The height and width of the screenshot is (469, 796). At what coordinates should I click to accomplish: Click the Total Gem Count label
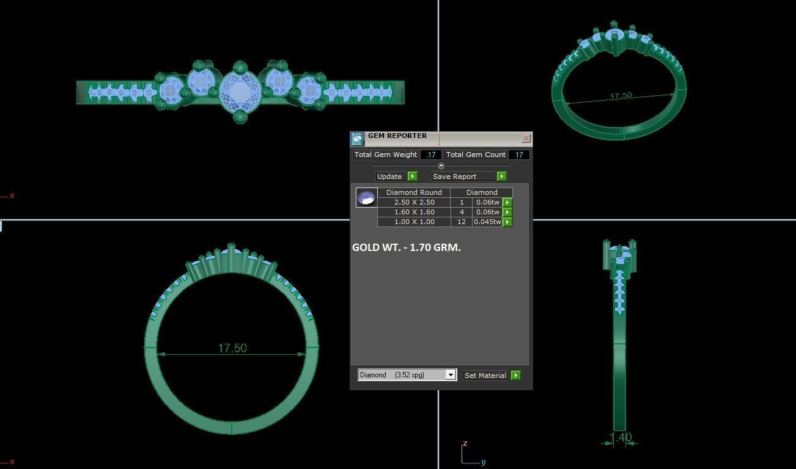(x=476, y=155)
